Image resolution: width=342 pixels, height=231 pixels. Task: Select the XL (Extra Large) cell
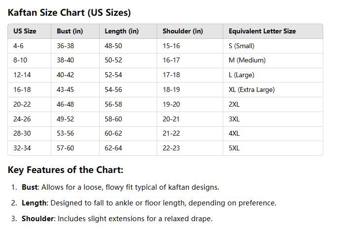251,90
